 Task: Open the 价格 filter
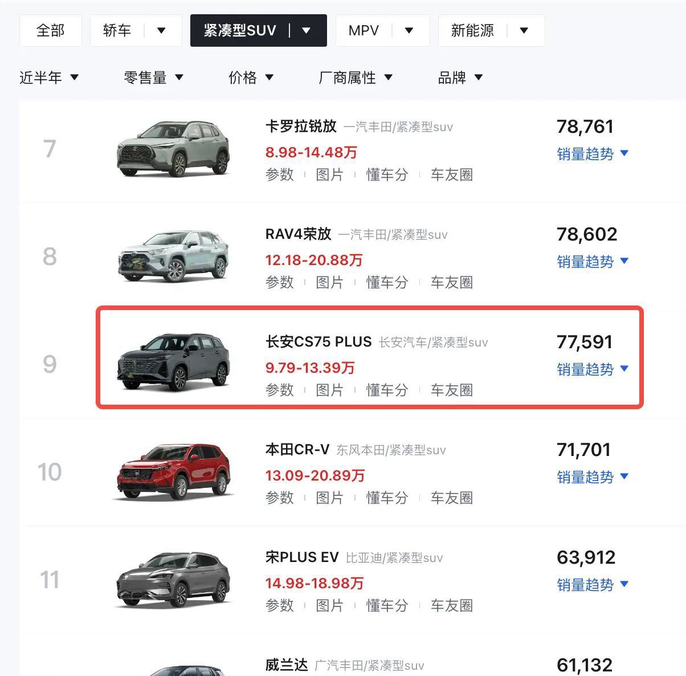pyautogui.click(x=251, y=78)
